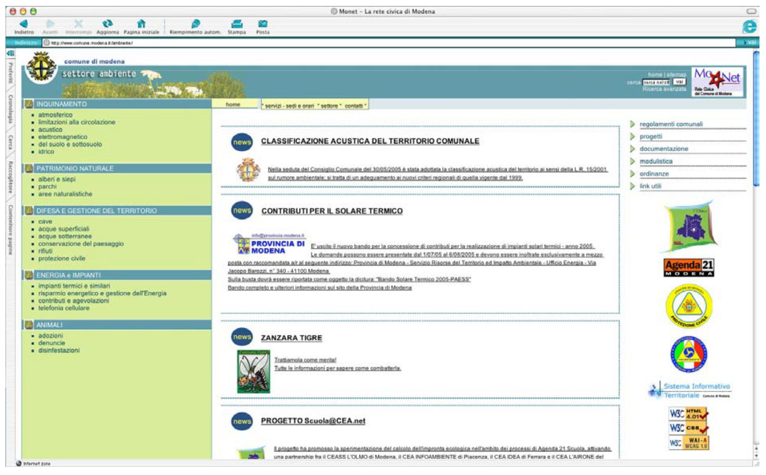Click the address bar URL field
The image size is (766, 475).
[x=389, y=43]
